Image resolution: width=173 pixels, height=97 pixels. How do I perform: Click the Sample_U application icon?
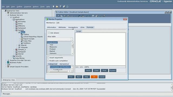[x=16, y=50]
